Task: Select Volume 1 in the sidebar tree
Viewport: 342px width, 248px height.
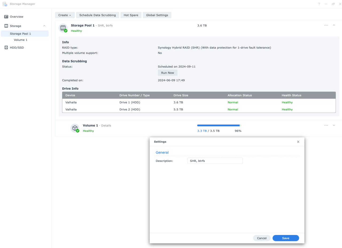Action: click(x=21, y=40)
